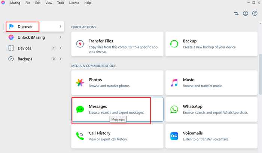Open the License menu
This screenshot has width=262, height=153.
point(74,3)
